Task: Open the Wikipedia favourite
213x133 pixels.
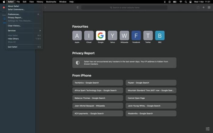Action: coord(124,36)
